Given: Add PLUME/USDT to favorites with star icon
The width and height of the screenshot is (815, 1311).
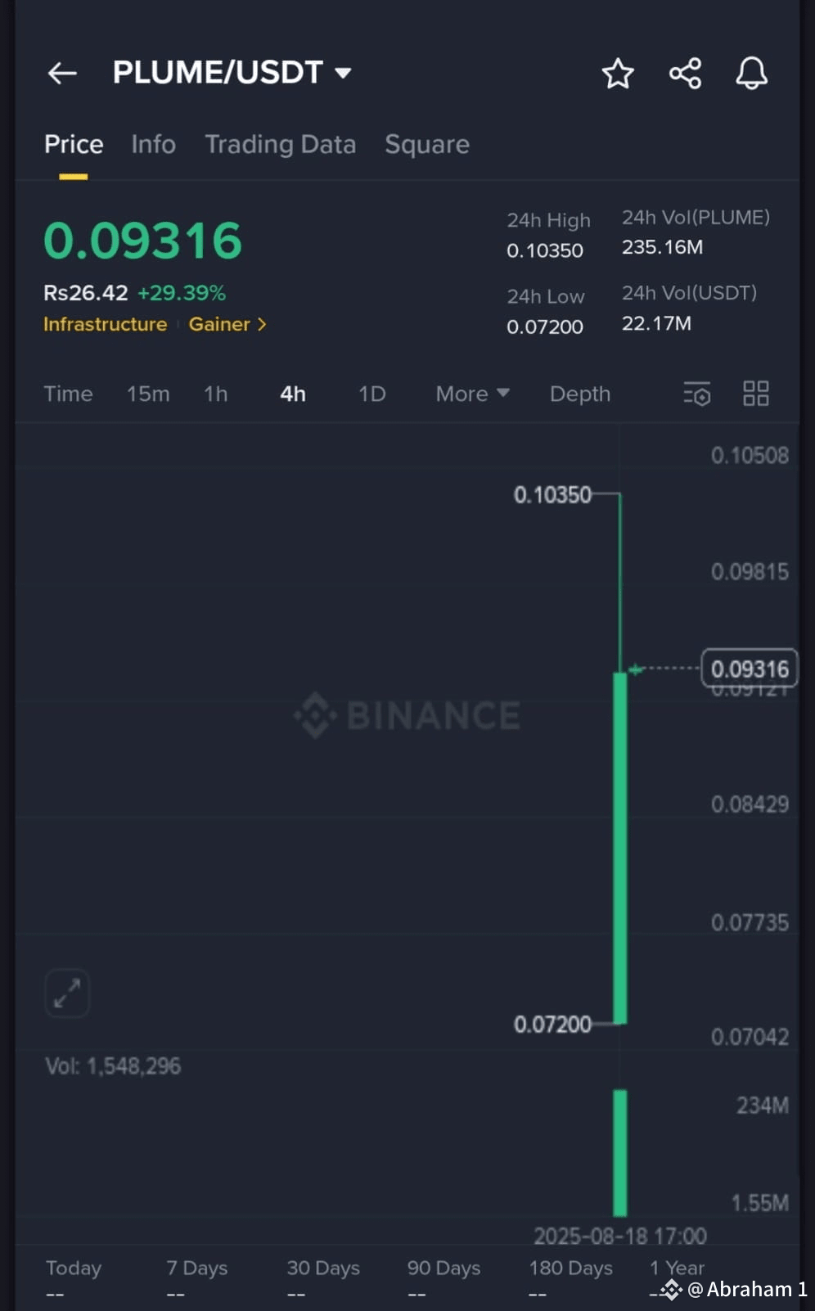Looking at the screenshot, I should (x=618, y=73).
